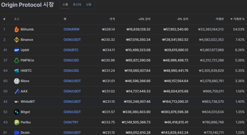The height and width of the screenshot is (135, 247).
Task: Open the OGN/USDT pair on WhiteBIT
Action: (x=72, y=102)
